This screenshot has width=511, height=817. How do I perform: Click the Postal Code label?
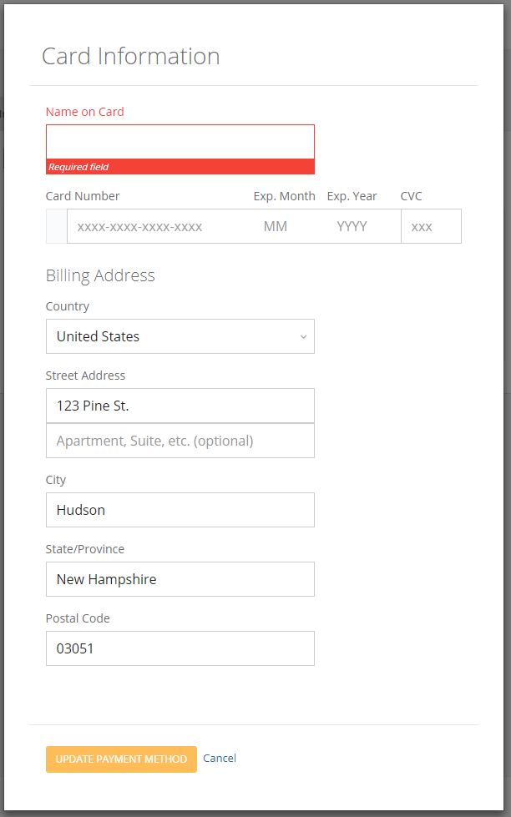[x=78, y=618]
